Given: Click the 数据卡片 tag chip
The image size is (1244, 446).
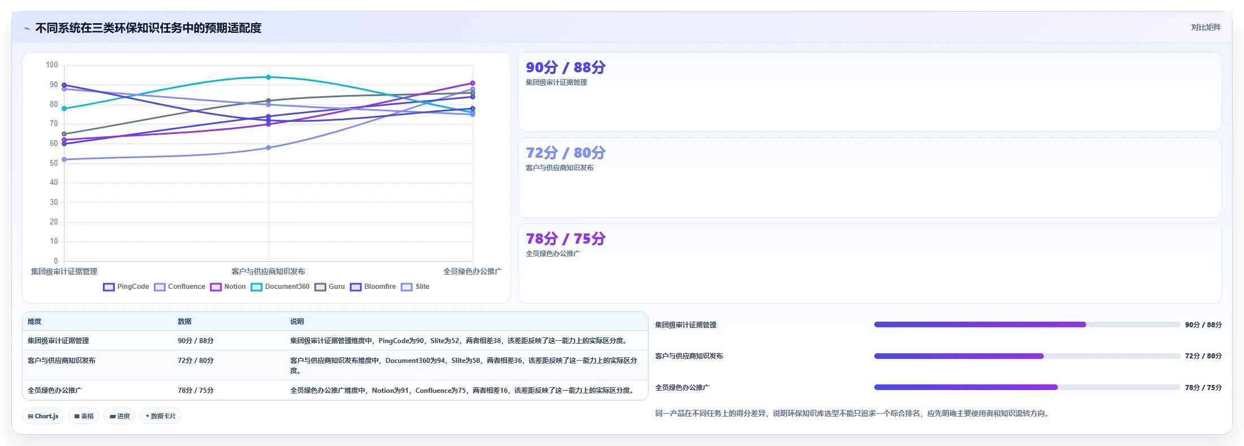Looking at the screenshot, I should [161, 416].
